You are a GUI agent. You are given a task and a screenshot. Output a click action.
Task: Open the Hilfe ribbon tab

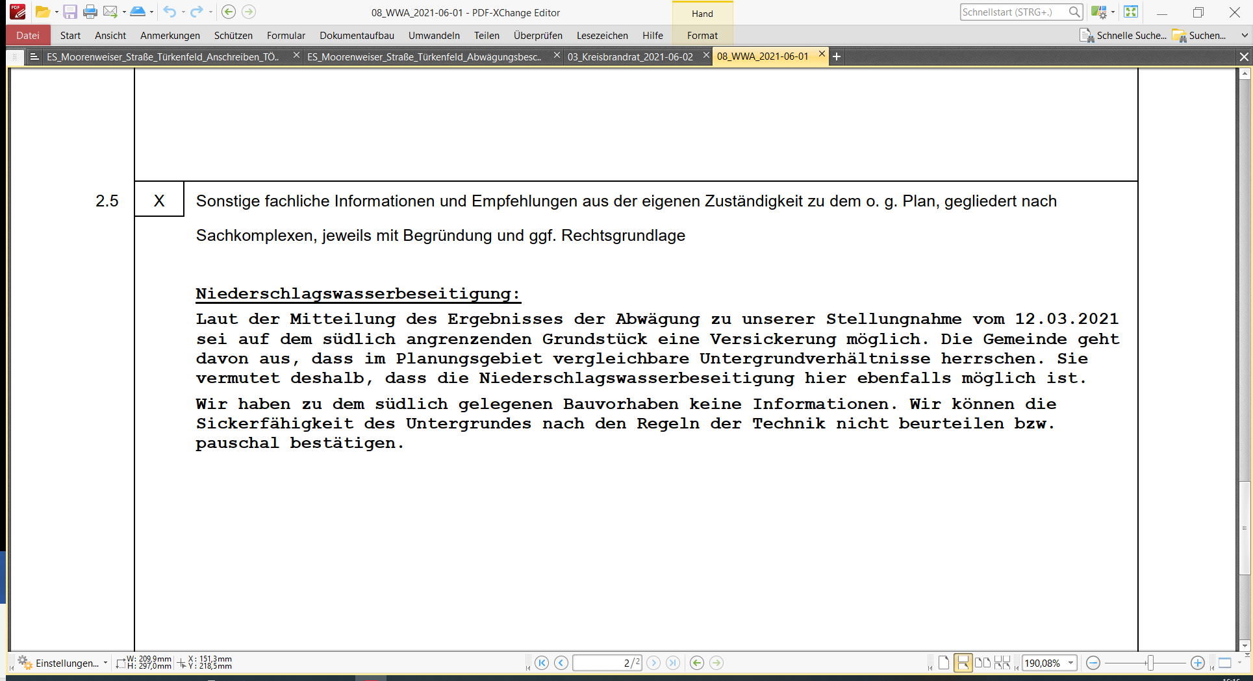coord(653,36)
